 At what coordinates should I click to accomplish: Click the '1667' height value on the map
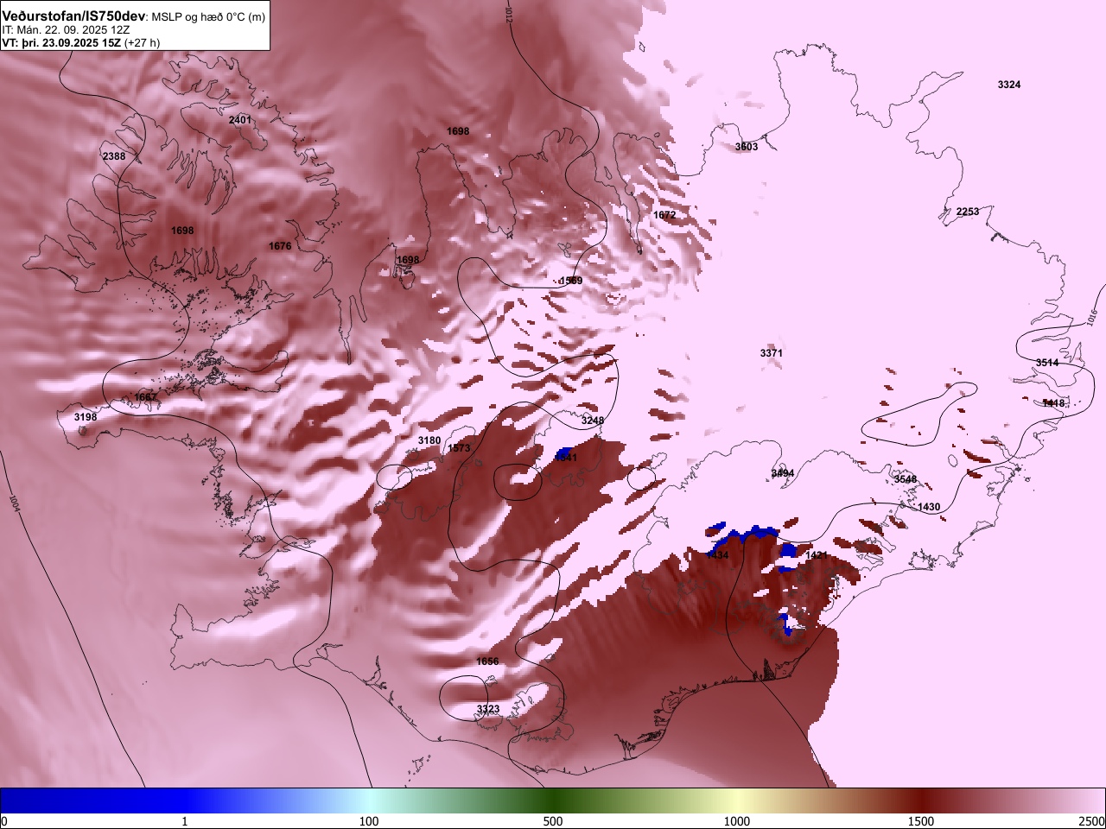pyautogui.click(x=146, y=397)
